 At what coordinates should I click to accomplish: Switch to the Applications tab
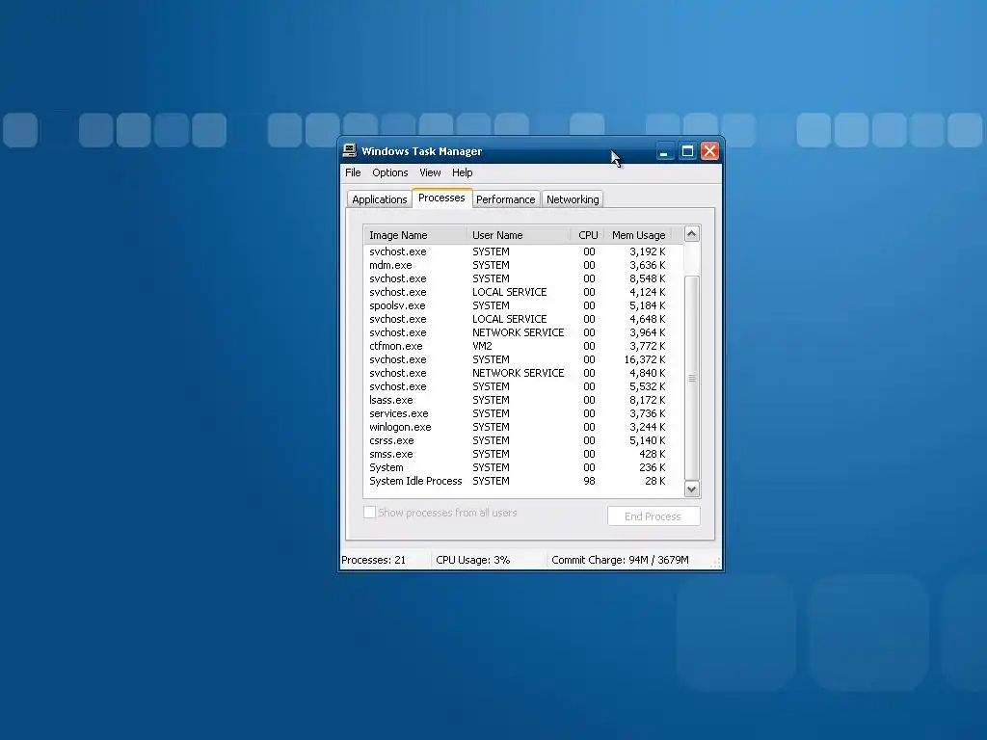pos(380,199)
